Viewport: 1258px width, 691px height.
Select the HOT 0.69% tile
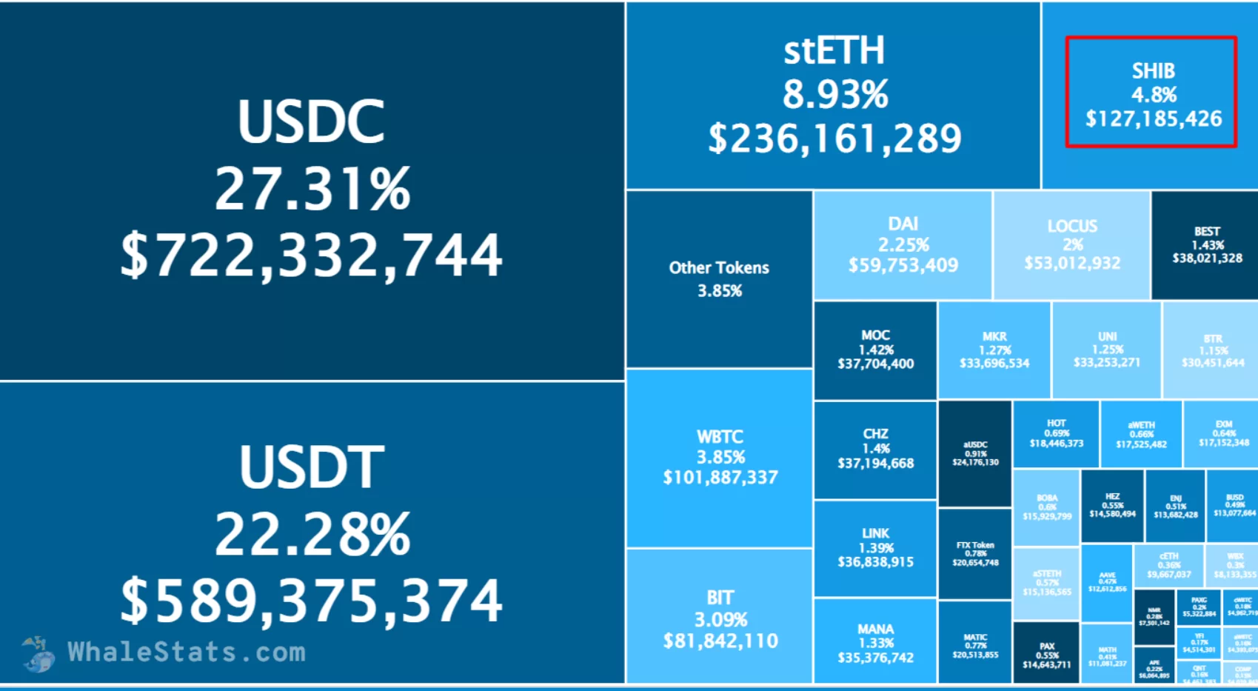pos(1056,433)
